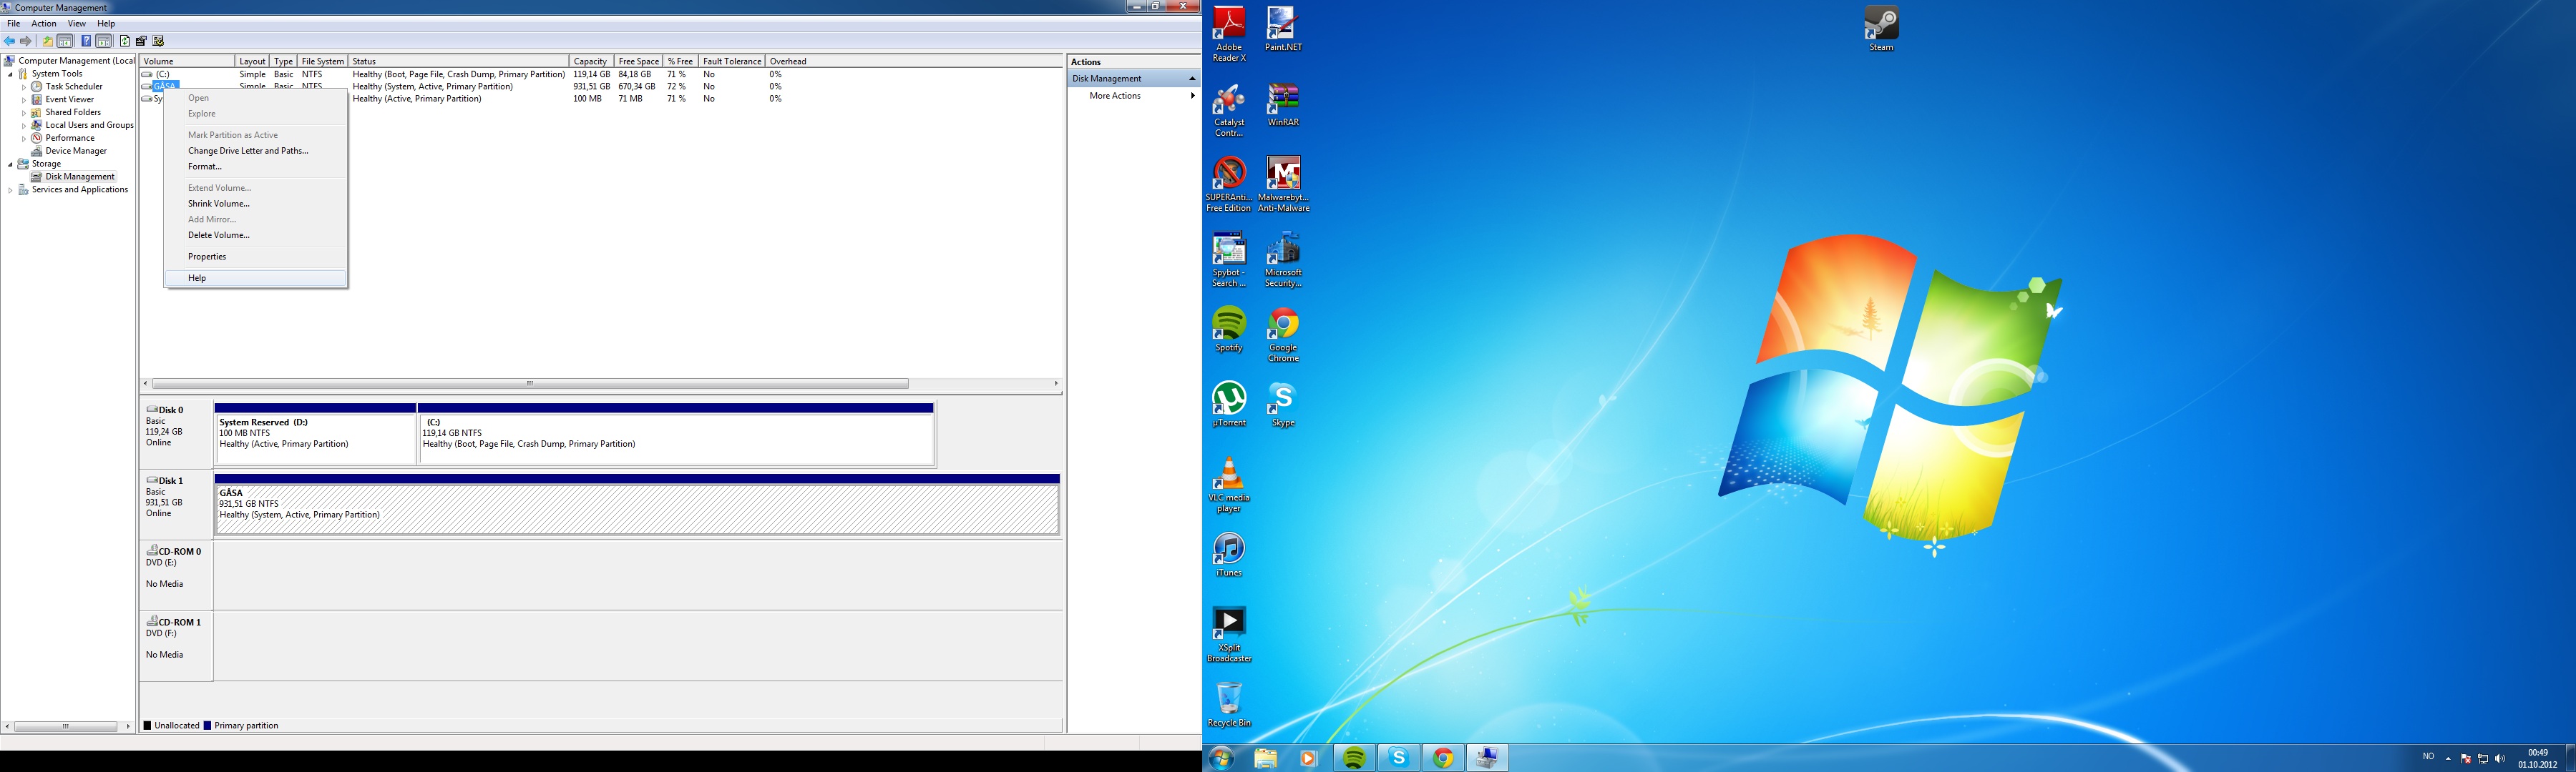Collapse the Storage tree node
Screen dimensions: 2576x772
(x=11, y=164)
